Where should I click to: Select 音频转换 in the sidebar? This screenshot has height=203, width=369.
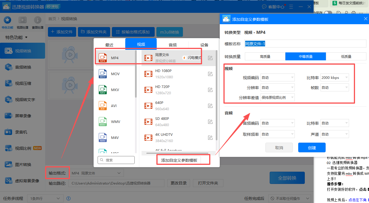23,67
